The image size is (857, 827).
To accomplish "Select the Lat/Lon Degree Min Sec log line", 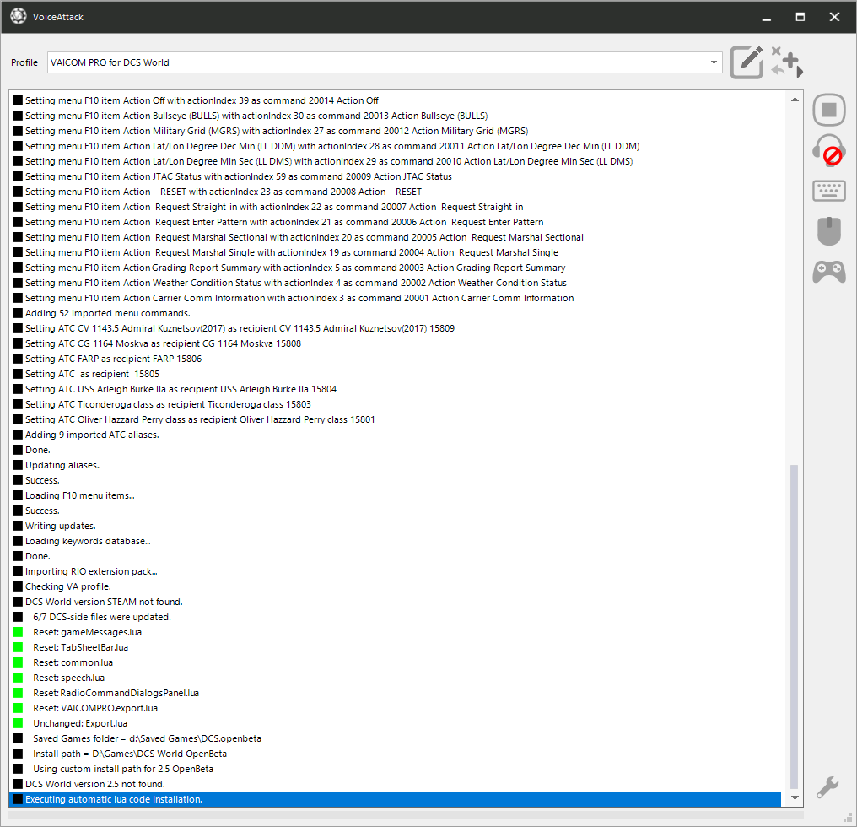I will pyautogui.click(x=395, y=161).
